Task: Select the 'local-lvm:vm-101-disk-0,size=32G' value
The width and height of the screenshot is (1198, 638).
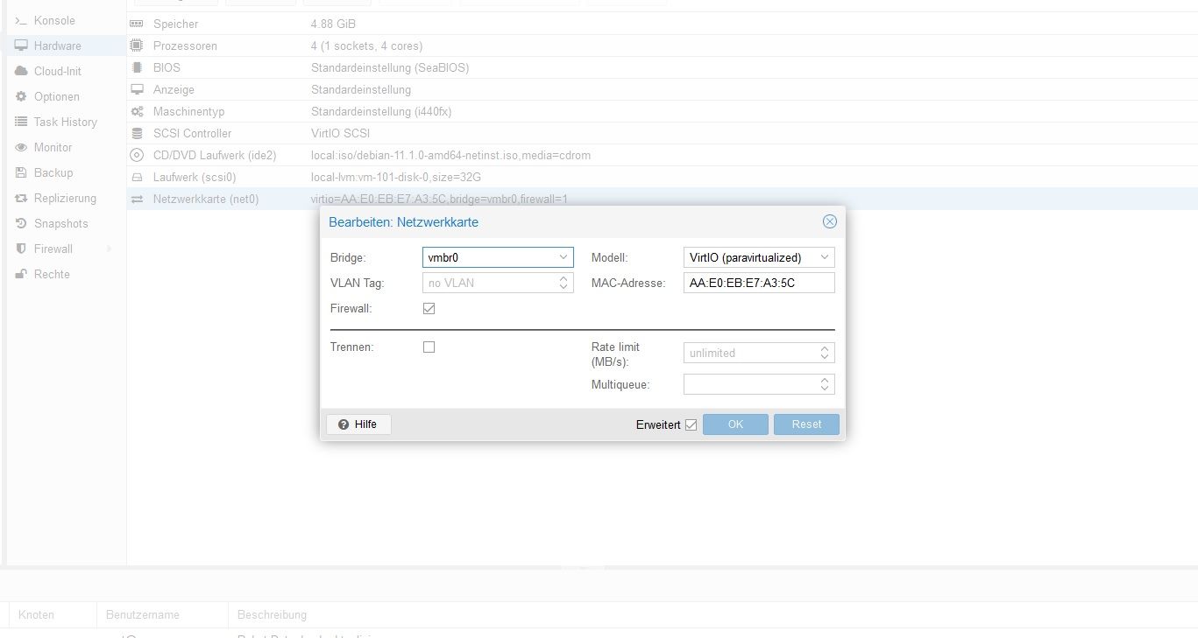Action: pos(396,177)
